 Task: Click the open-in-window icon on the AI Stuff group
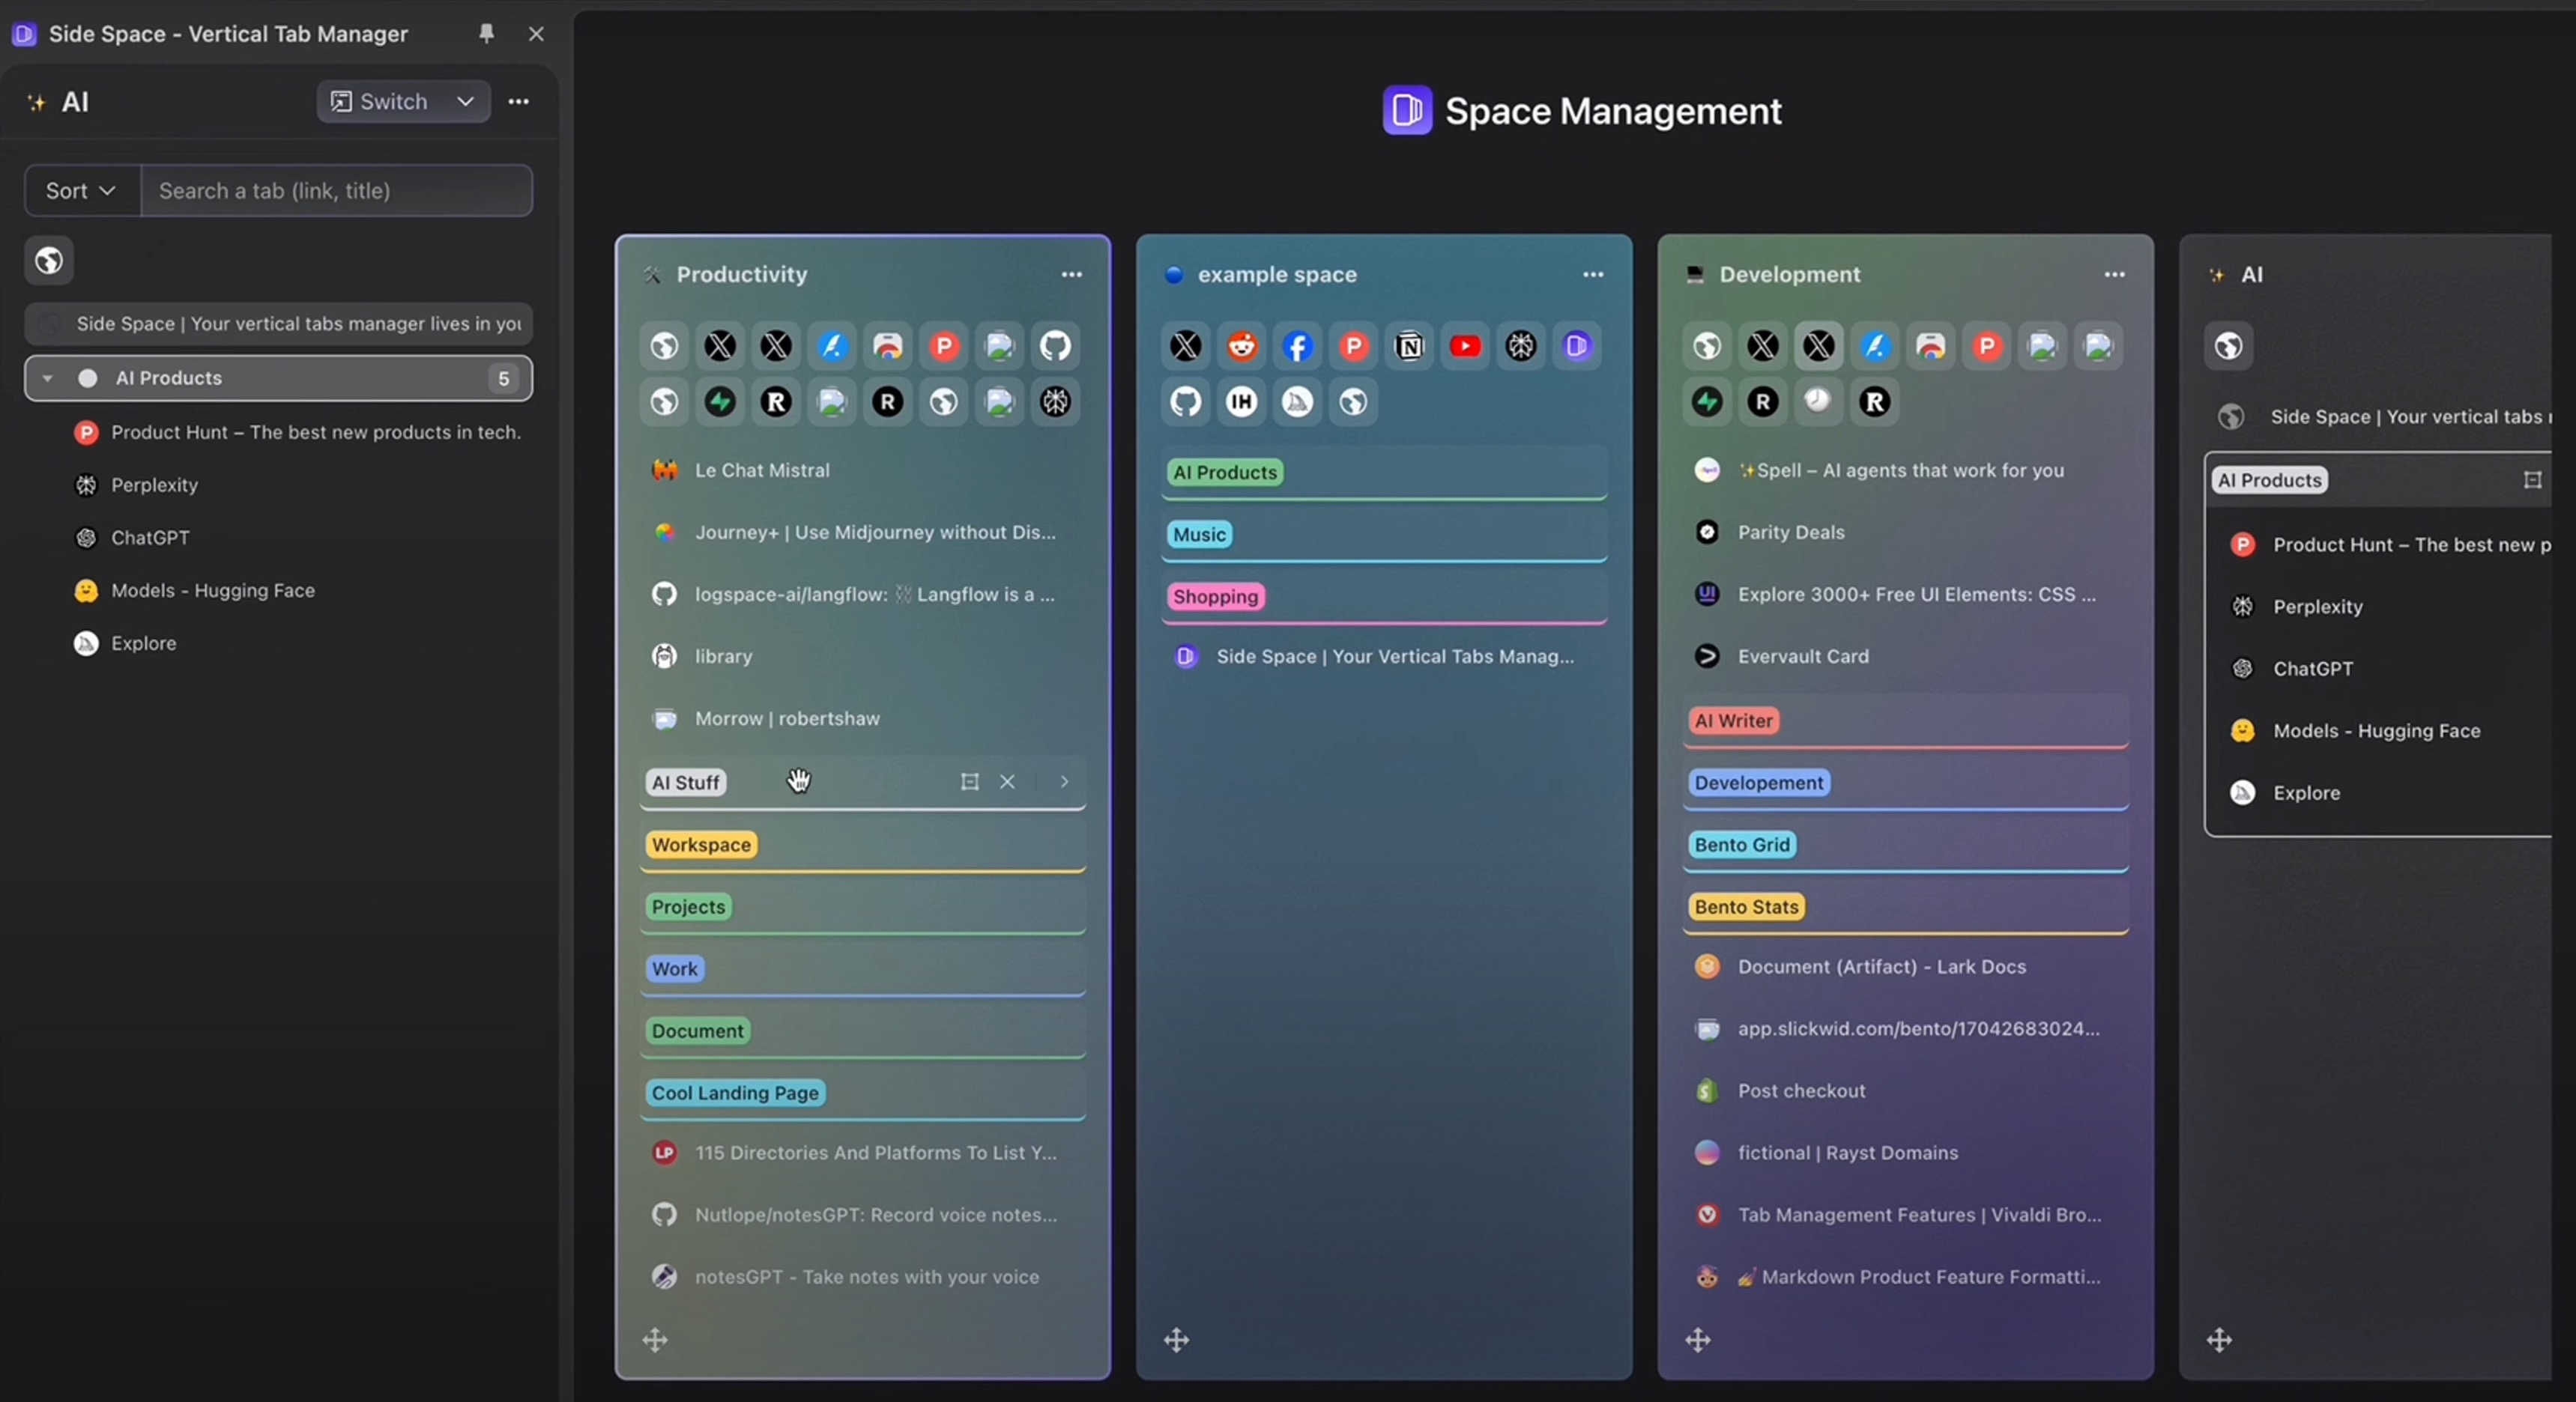(x=969, y=781)
